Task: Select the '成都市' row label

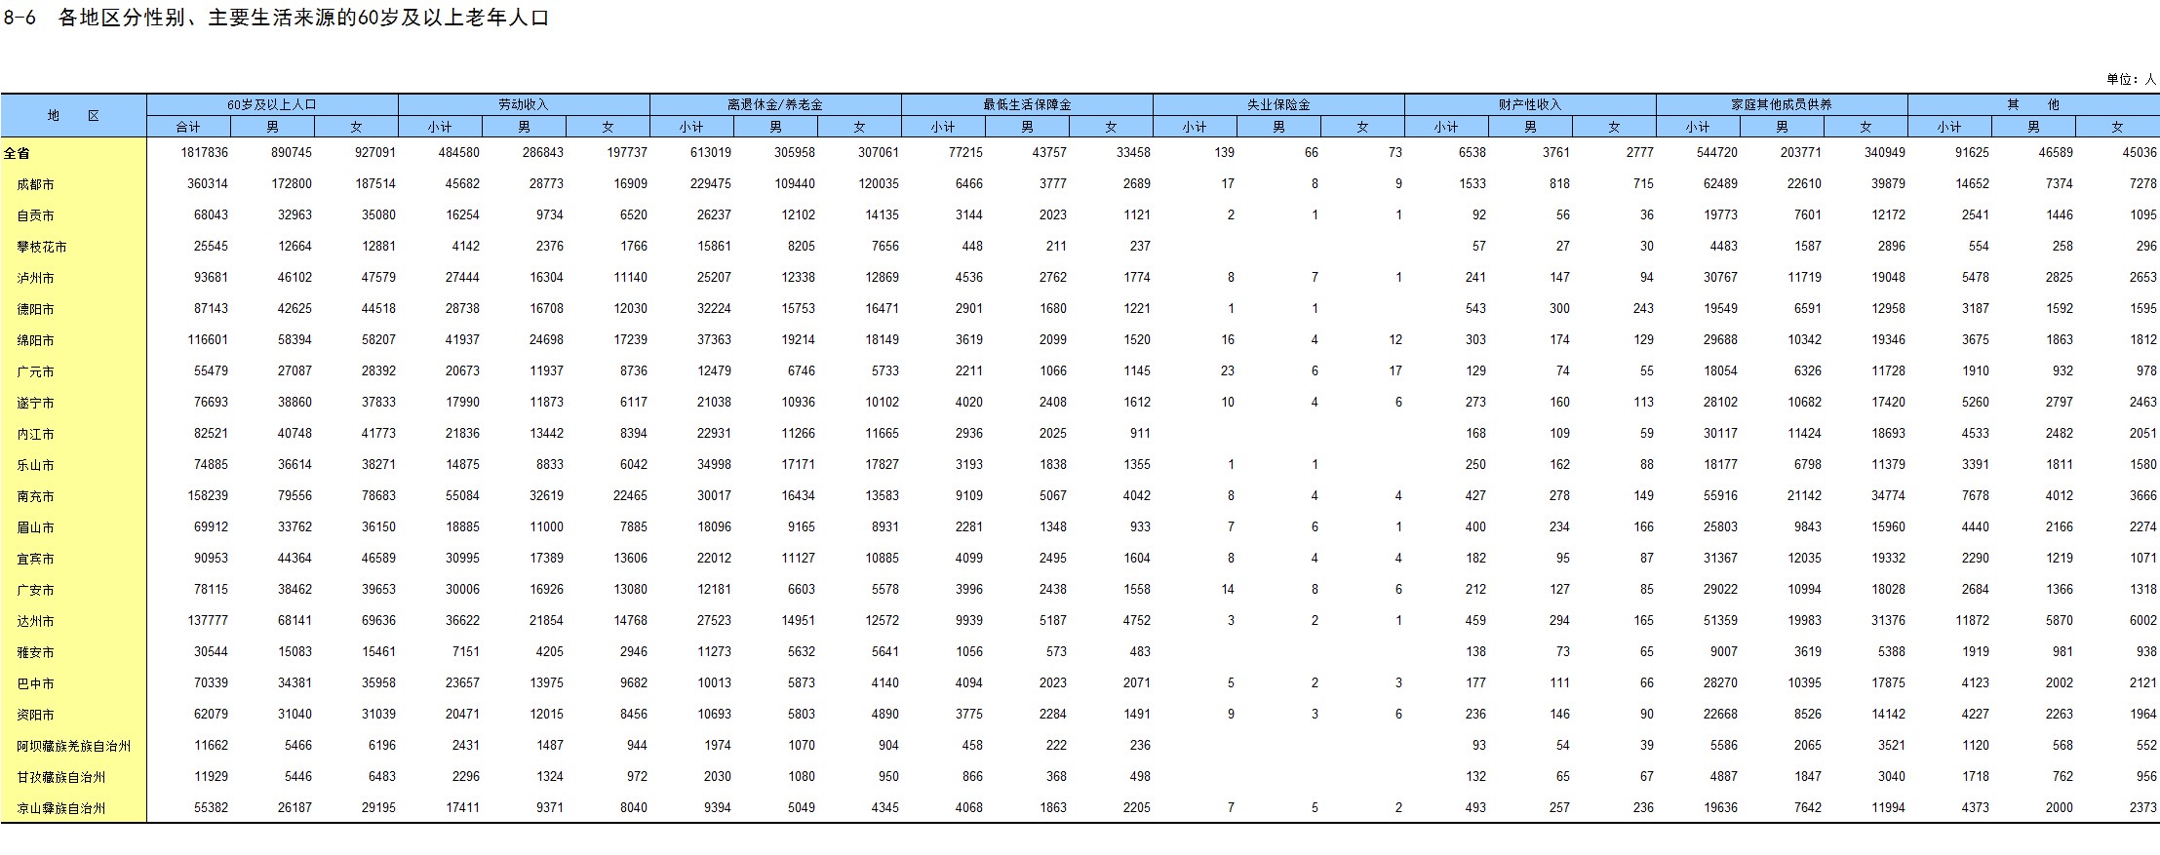Action: pyautogui.click(x=35, y=184)
